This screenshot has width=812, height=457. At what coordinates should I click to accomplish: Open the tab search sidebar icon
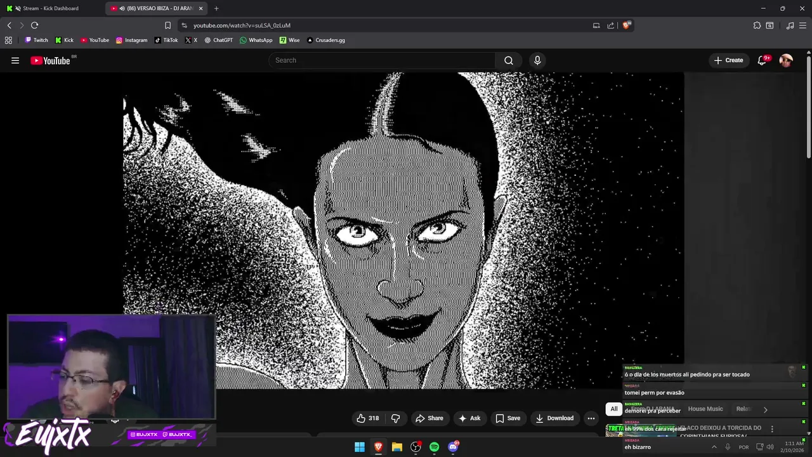[769, 25]
